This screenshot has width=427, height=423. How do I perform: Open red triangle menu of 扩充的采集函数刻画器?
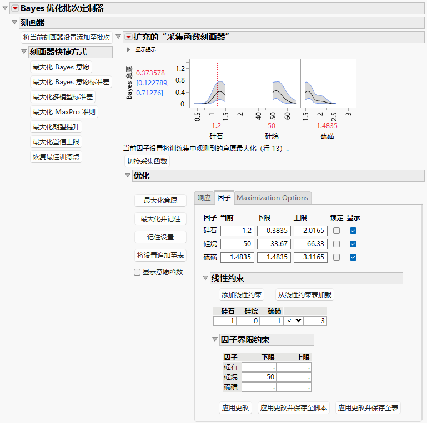(x=128, y=37)
